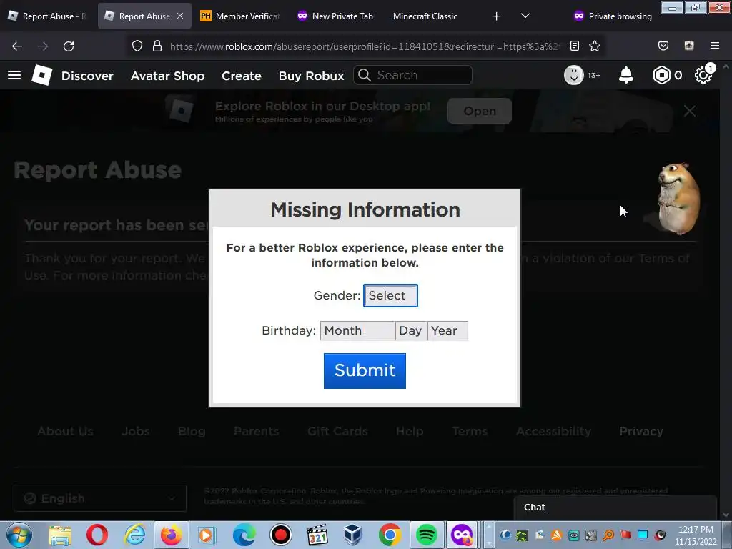Open the birthday Day dropdown
This screenshot has width=732, height=549.
[411, 330]
